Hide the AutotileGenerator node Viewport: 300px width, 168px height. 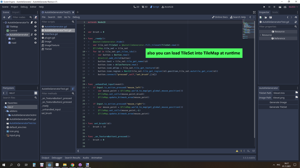click(36, 35)
